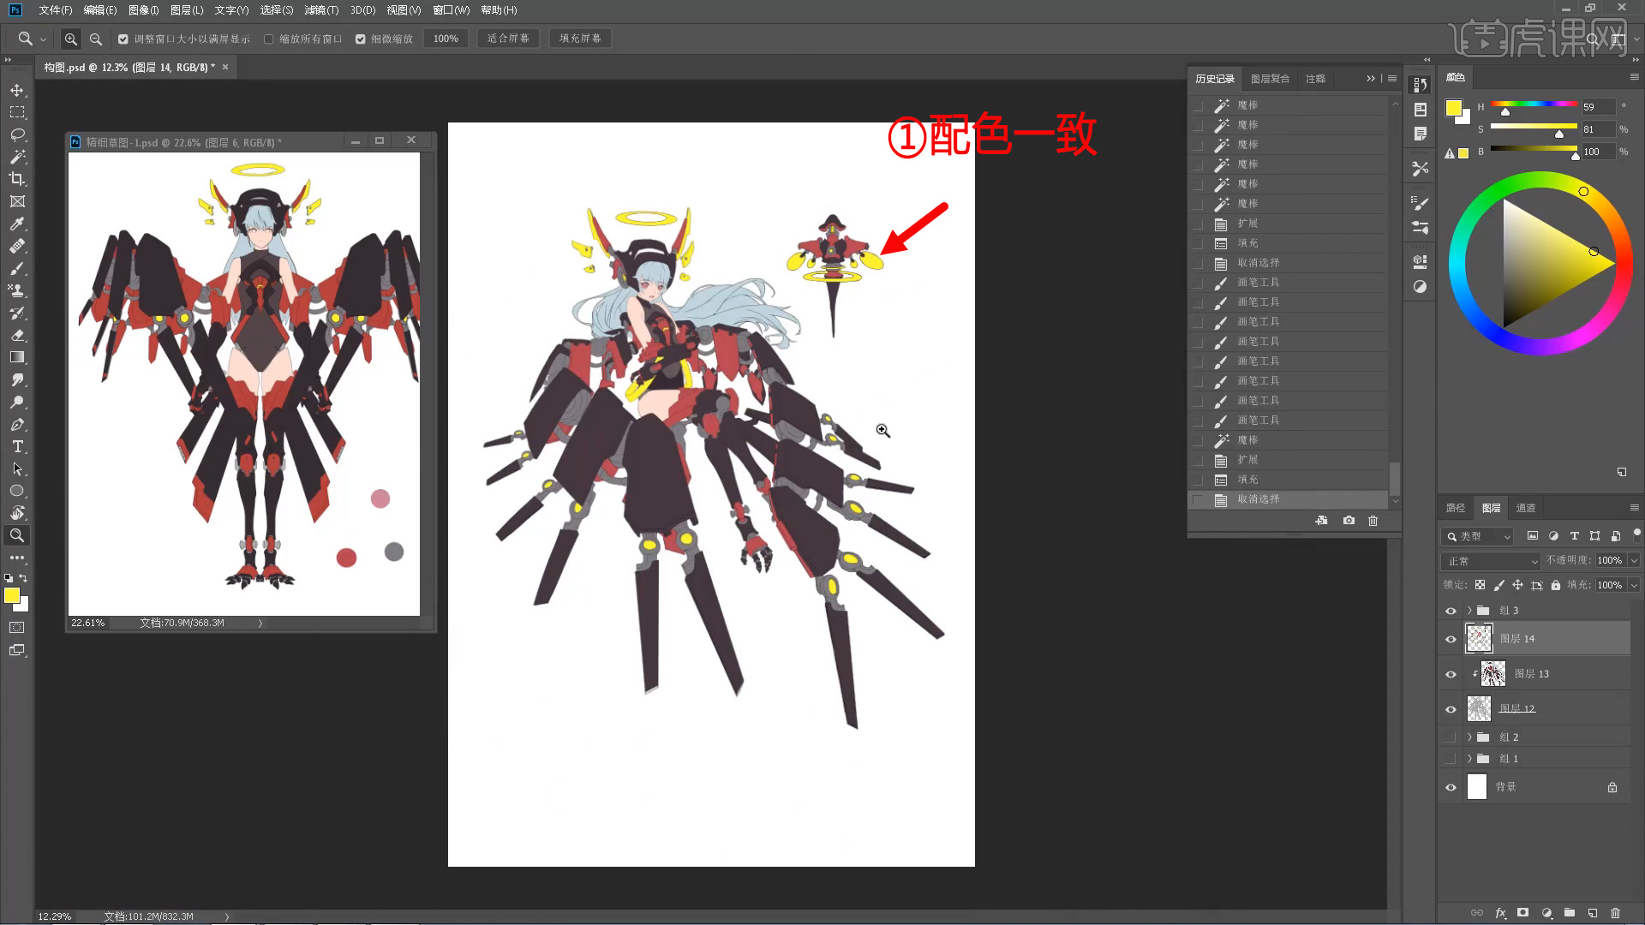Delete layer trash icon
This screenshot has height=925, width=1645.
pyautogui.click(x=1615, y=913)
